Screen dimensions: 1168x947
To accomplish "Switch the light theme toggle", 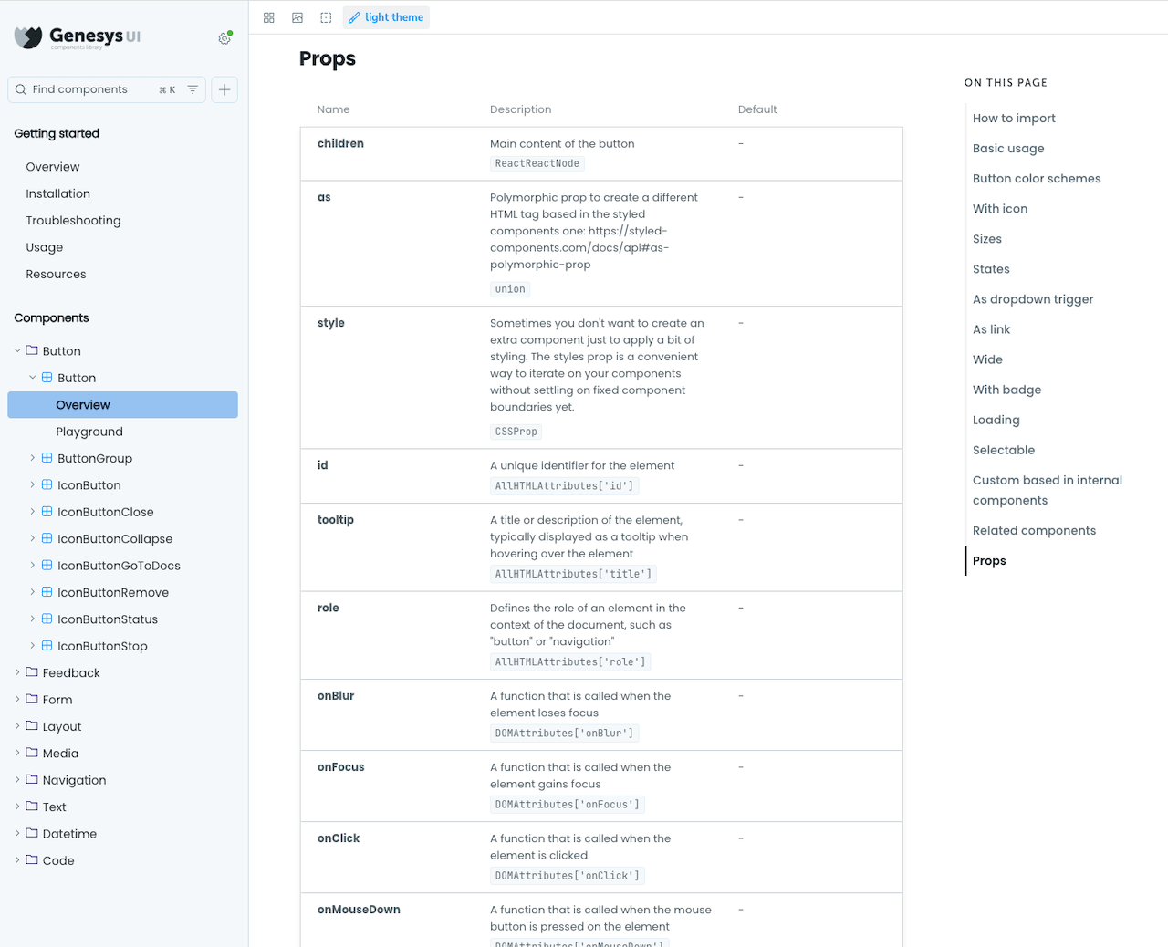I will coord(386,17).
